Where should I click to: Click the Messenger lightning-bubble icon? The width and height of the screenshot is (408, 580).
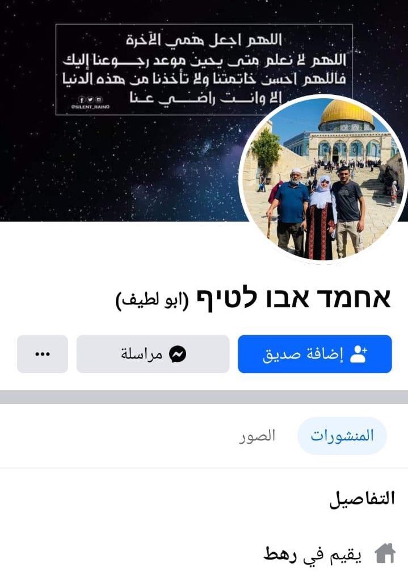pos(178,354)
